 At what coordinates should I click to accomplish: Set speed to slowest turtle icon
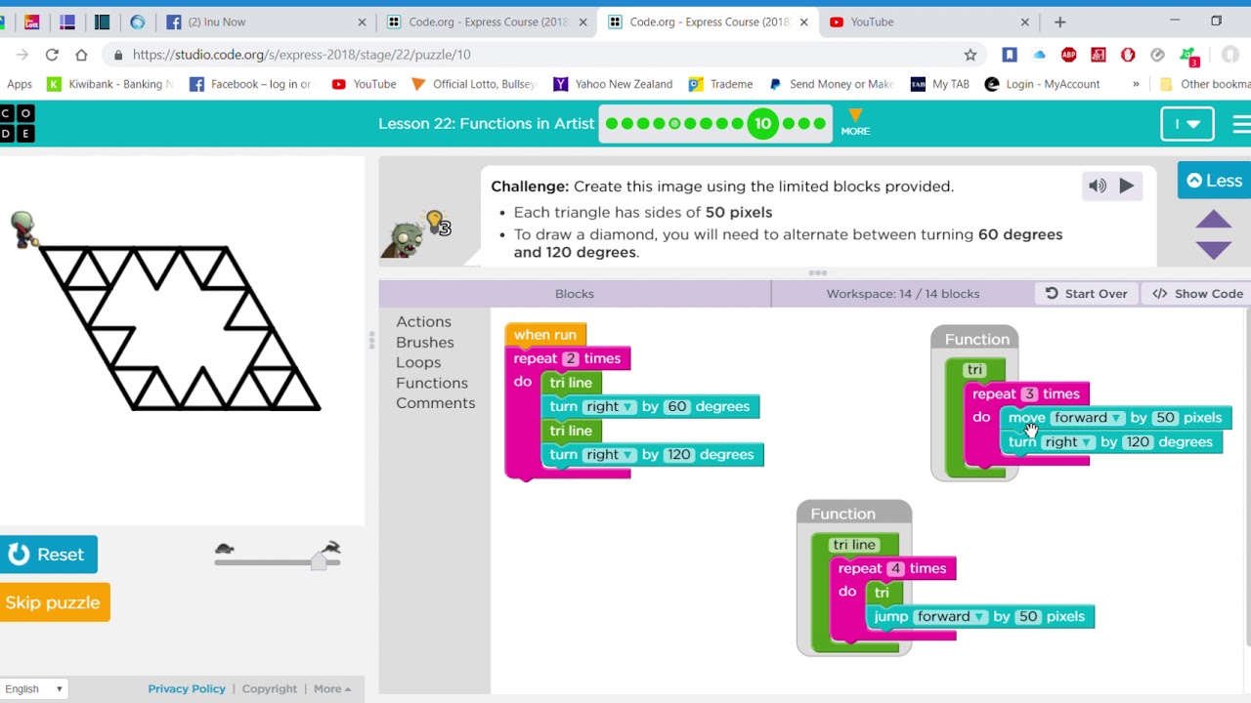point(225,549)
